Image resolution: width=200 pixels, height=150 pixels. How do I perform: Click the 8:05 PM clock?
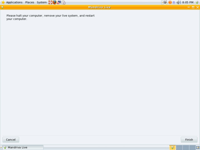click(x=188, y=2)
